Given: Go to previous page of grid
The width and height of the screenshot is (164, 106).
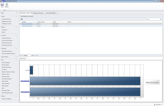Looking at the screenshot, I should click(23, 55).
